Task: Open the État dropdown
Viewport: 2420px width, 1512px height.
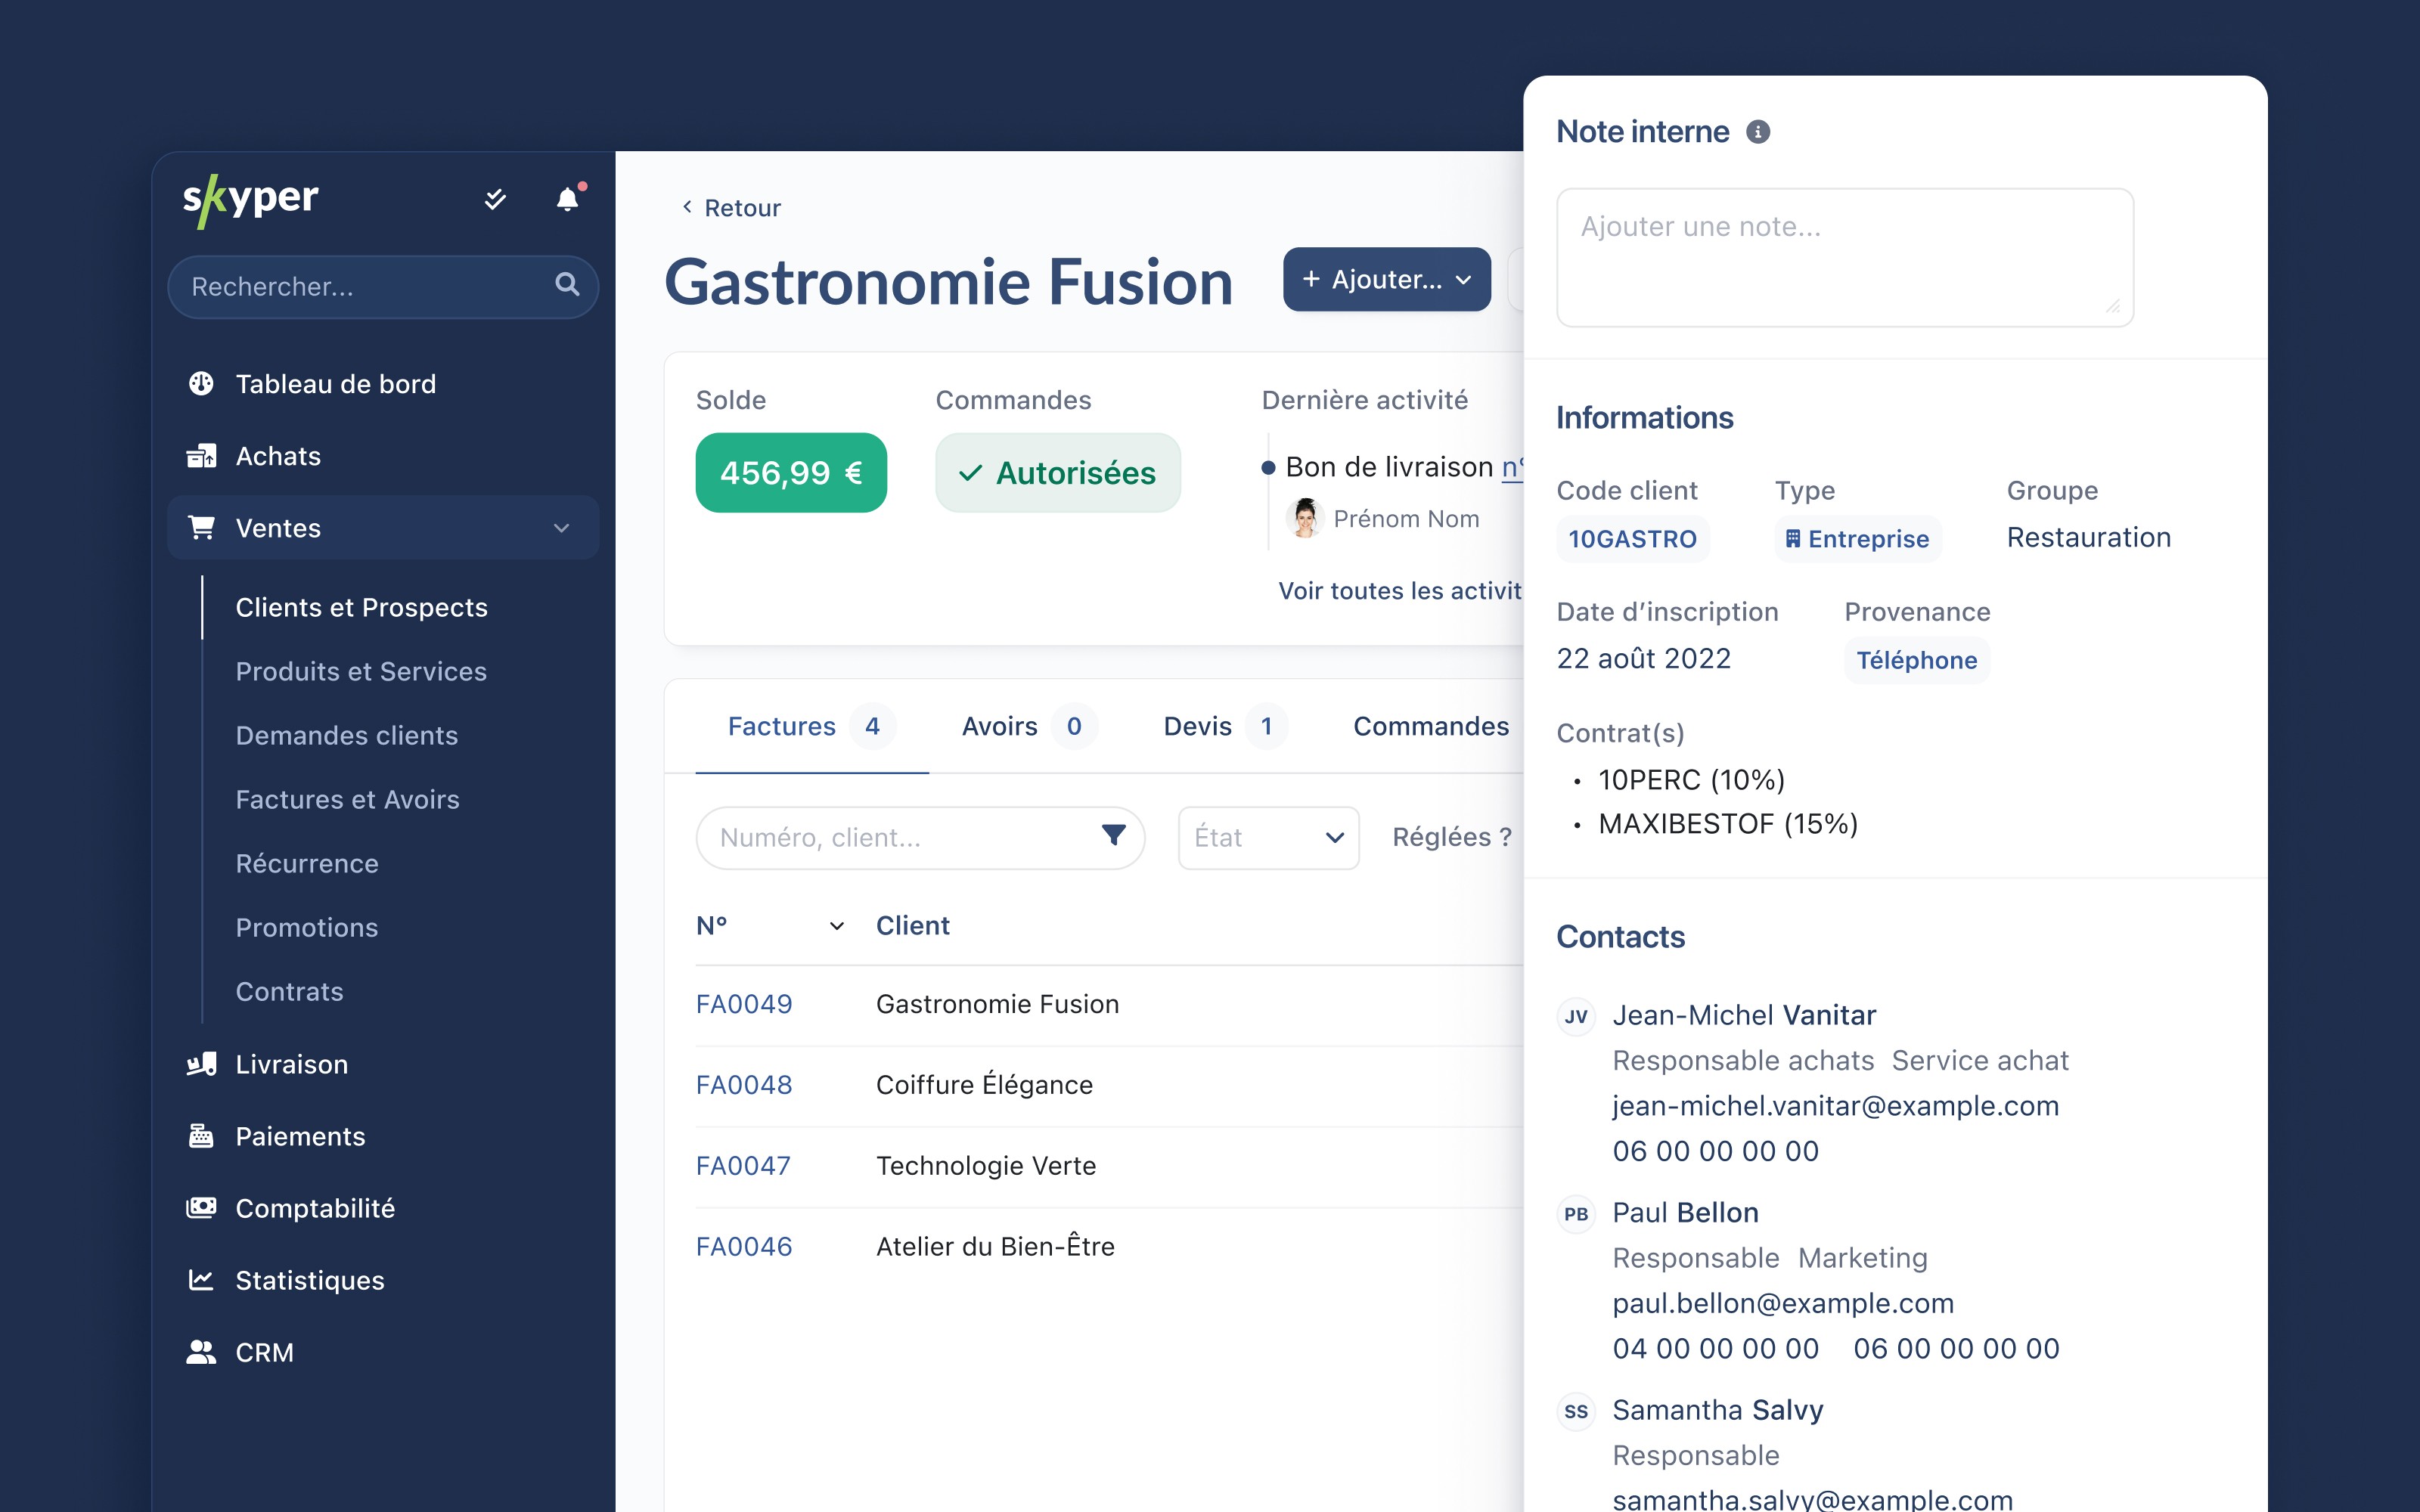Action: click(1268, 837)
